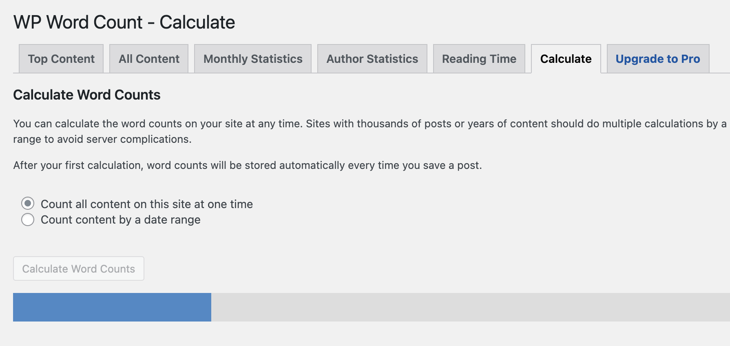The image size is (730, 346).
Task: Open the Monthly Statistics tab
Action: coord(253,59)
